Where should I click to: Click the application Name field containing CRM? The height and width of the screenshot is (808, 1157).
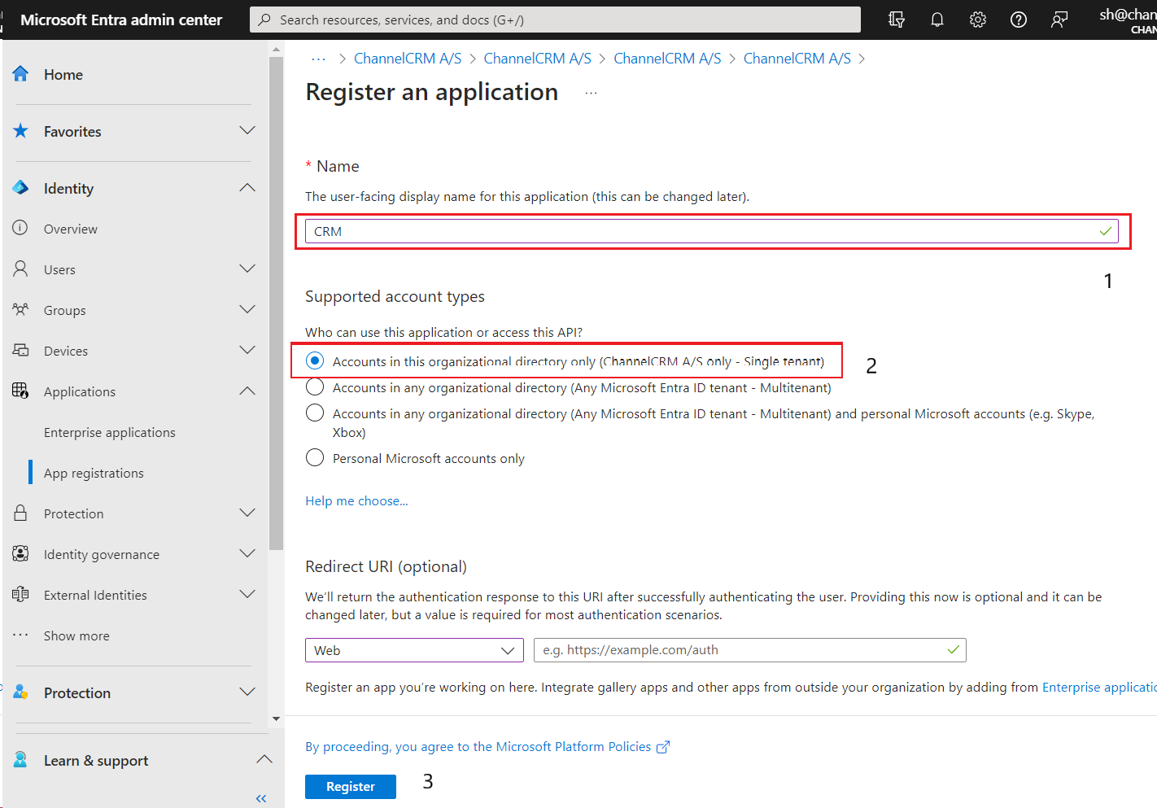pos(712,231)
